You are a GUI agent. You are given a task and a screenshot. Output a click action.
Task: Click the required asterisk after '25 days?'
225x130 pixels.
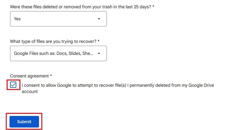153,6
